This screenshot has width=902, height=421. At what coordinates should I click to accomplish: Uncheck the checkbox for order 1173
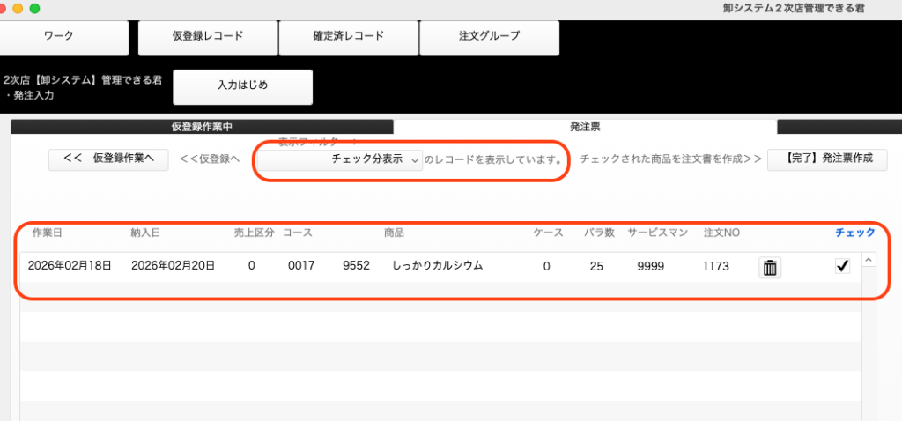coord(842,267)
